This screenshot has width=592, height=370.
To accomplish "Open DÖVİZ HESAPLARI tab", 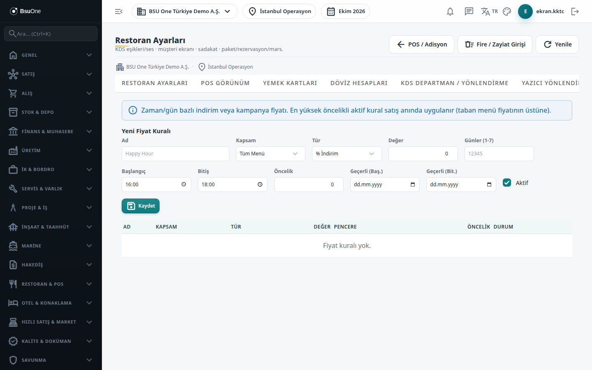I will (359, 83).
